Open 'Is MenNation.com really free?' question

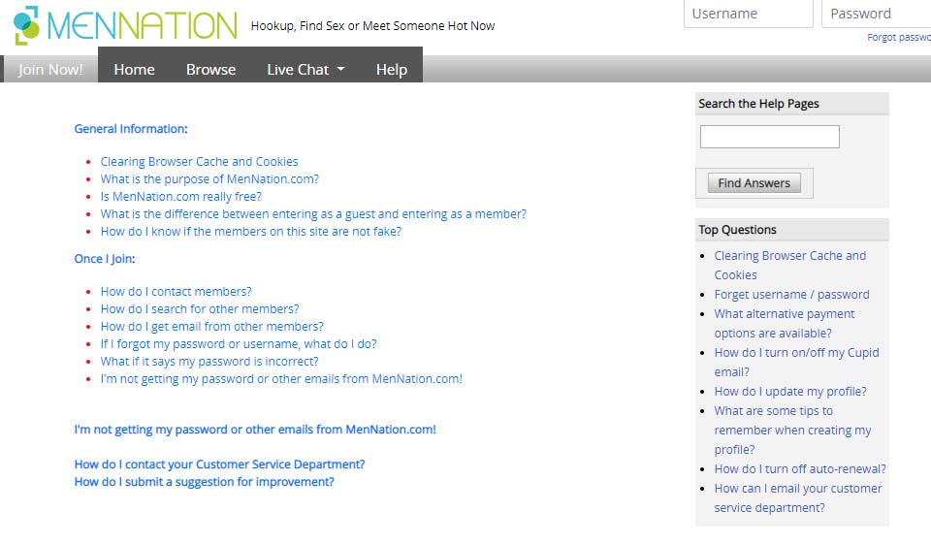[180, 197]
